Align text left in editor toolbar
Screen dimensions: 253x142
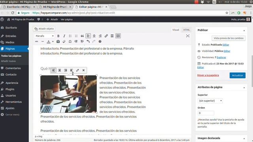coord(88,36)
